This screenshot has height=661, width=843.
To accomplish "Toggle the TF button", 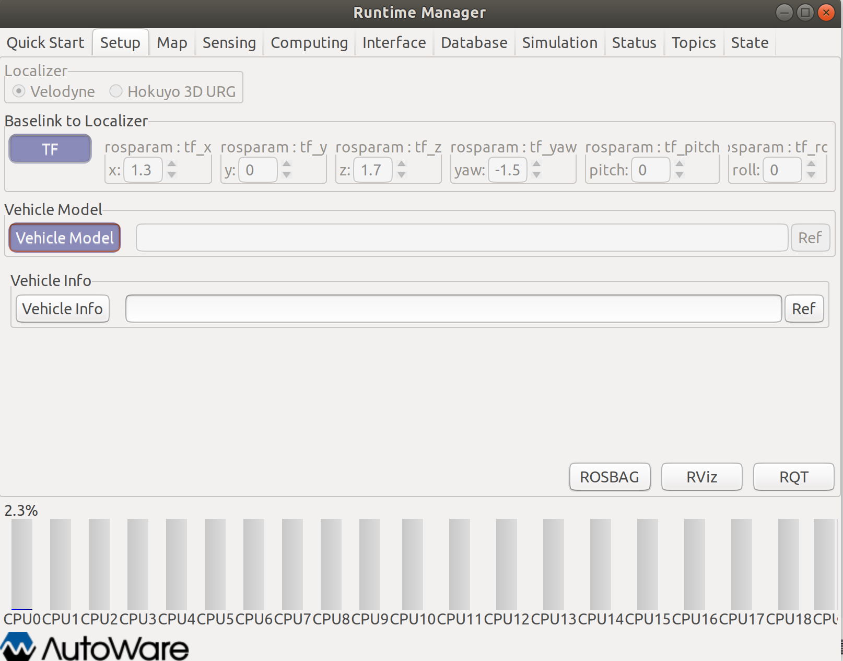I will tap(50, 149).
